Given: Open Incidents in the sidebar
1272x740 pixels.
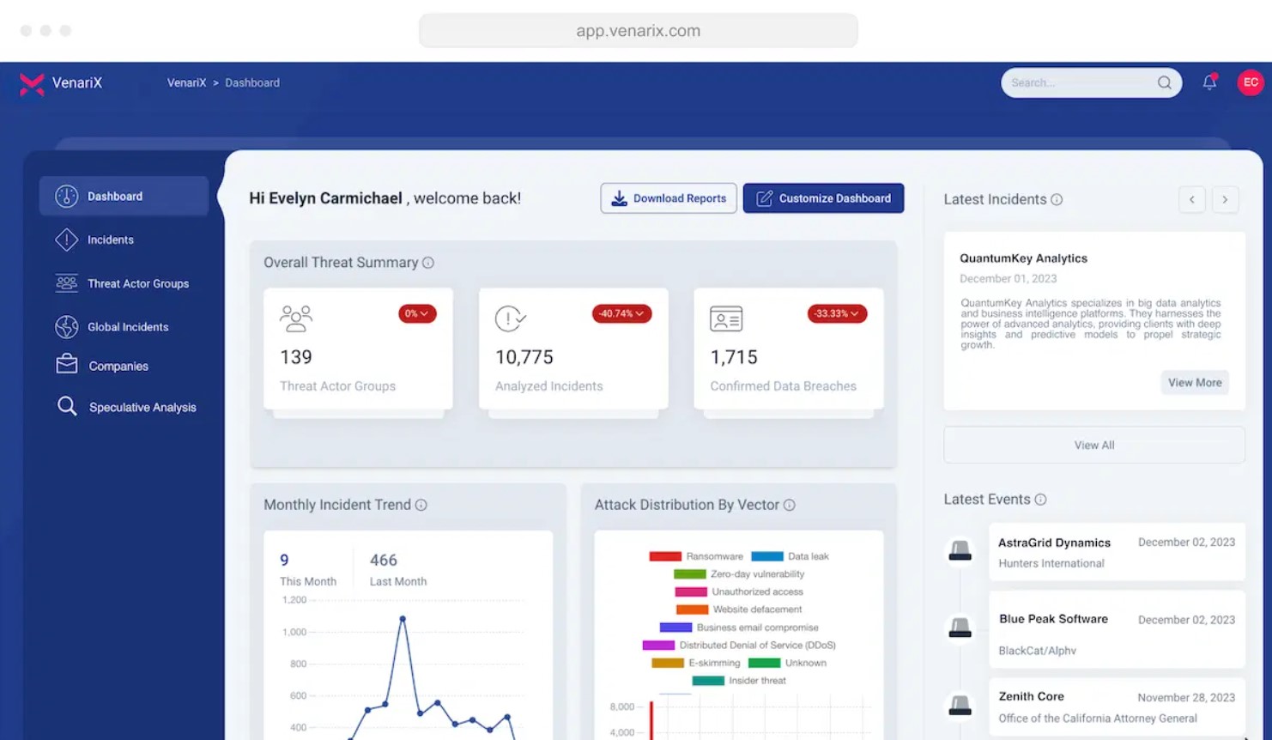Looking at the screenshot, I should tap(110, 240).
